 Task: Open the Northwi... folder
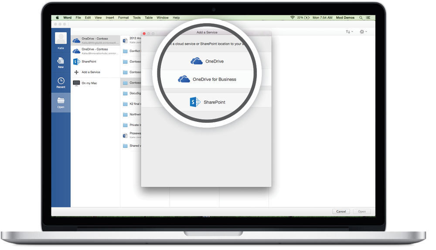(132, 115)
